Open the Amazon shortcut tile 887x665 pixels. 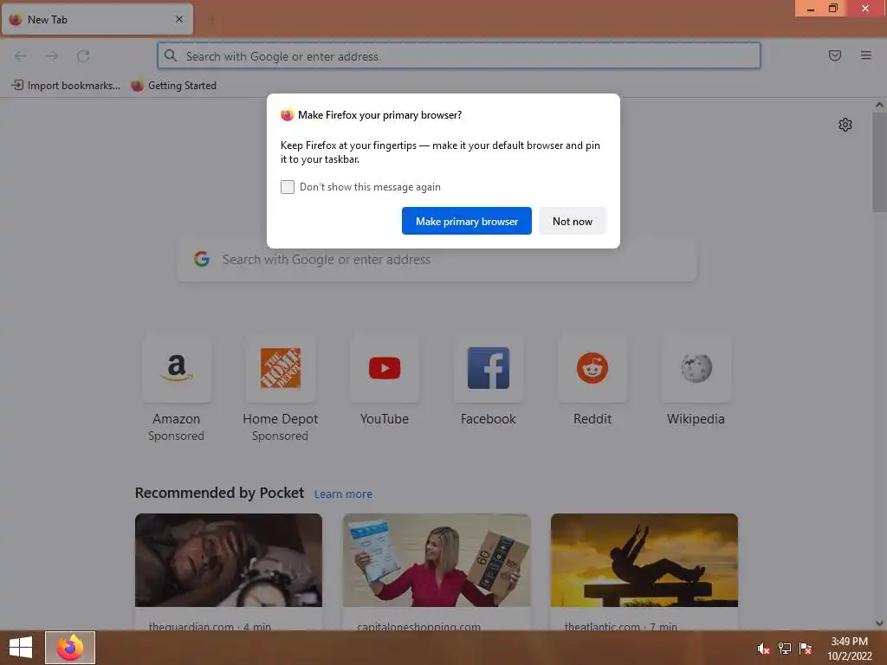click(177, 369)
